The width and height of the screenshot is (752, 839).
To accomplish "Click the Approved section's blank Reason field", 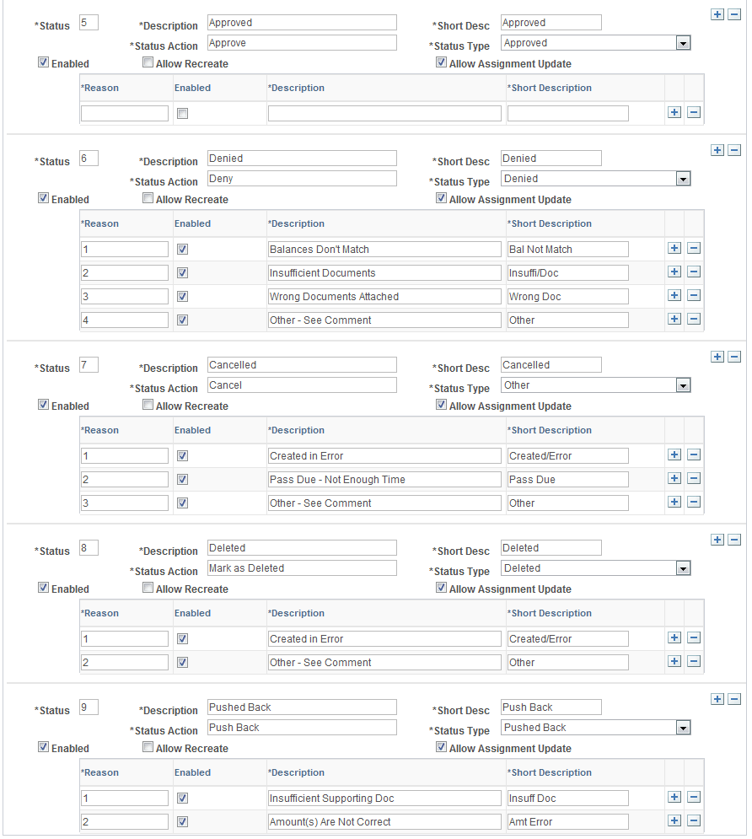I will tap(125, 112).
